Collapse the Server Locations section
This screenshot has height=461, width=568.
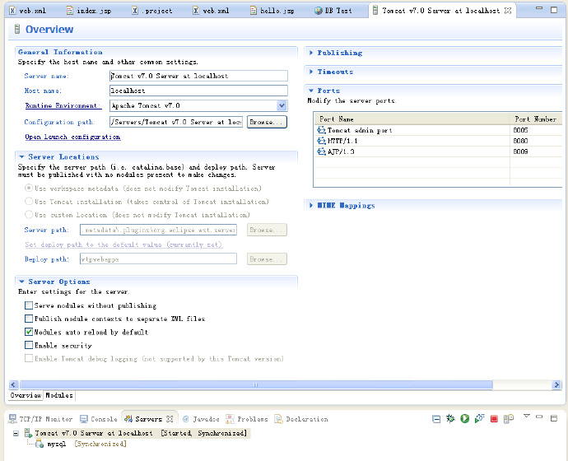(x=21, y=156)
